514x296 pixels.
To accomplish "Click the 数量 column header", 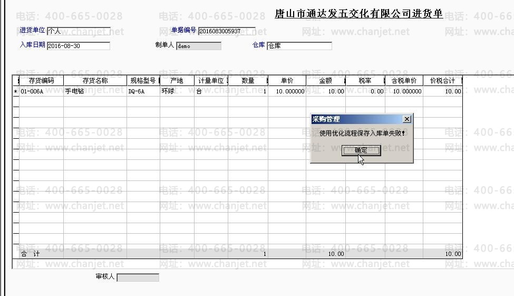I will (x=248, y=81).
